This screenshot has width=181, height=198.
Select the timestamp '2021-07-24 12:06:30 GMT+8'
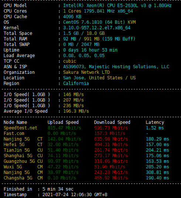(x=75, y=194)
